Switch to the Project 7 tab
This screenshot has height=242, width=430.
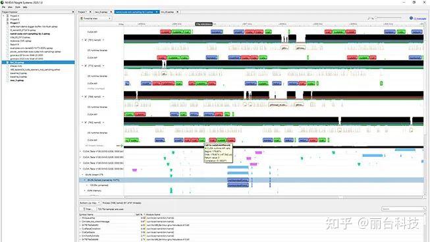click(82, 12)
